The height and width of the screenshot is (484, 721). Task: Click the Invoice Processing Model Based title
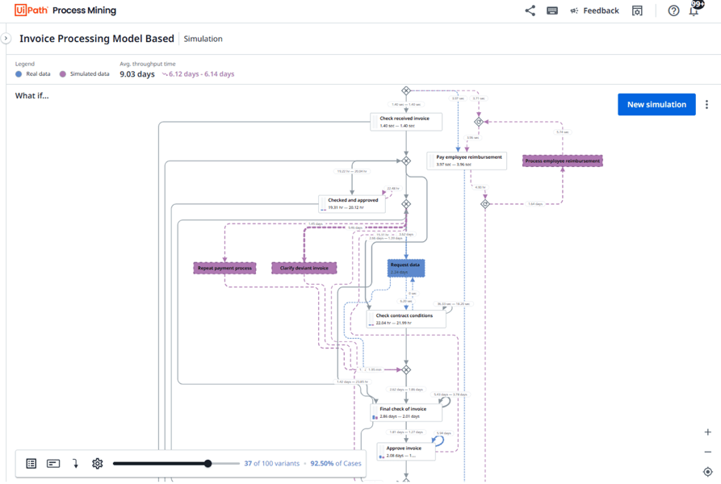click(x=97, y=39)
